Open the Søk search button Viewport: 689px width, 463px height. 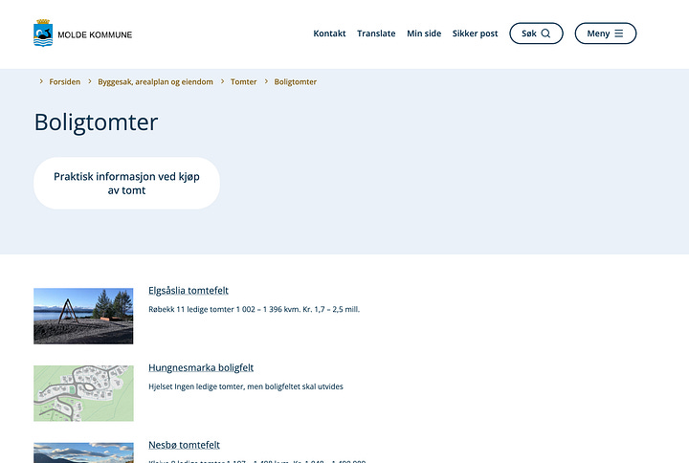536,33
